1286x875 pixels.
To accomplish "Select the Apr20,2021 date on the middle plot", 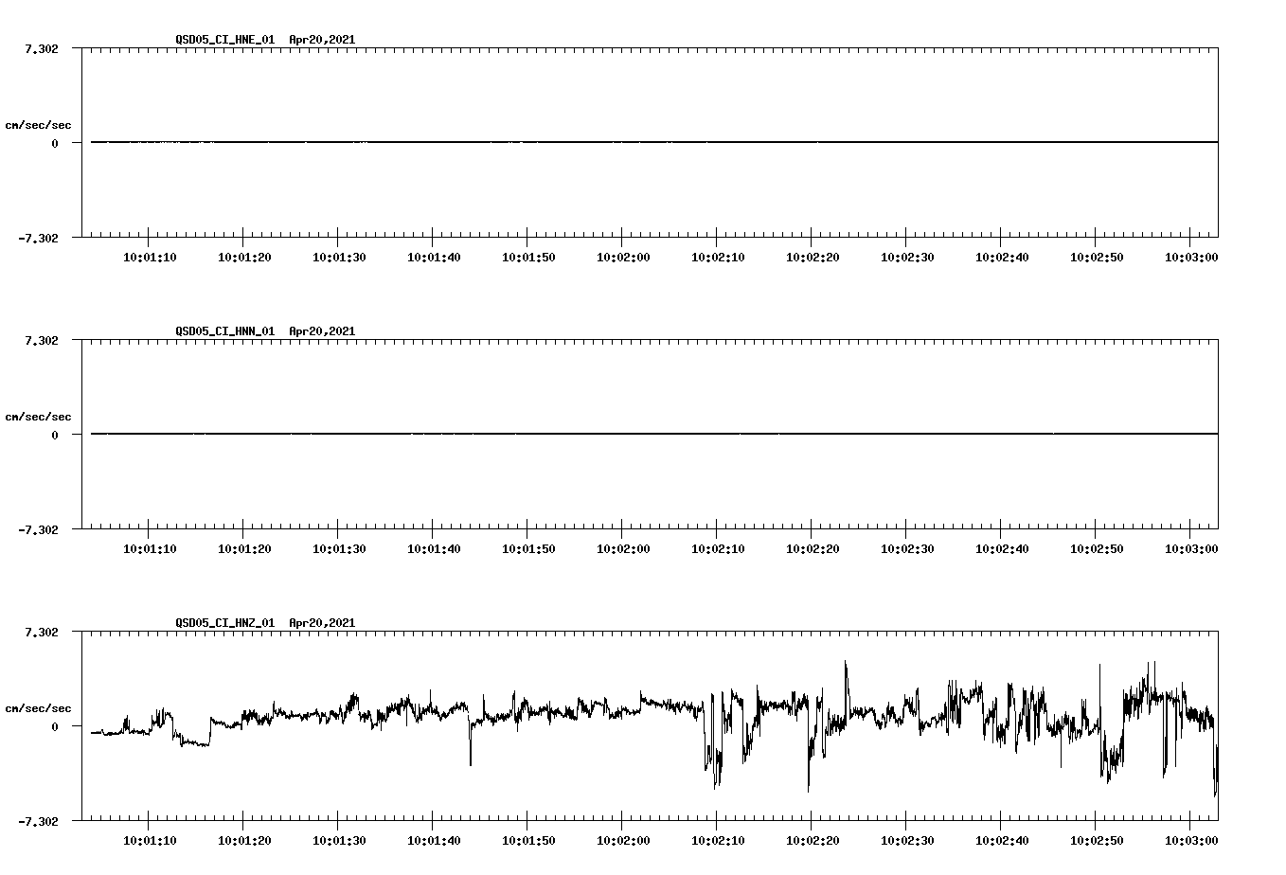I will pyautogui.click(x=322, y=331).
